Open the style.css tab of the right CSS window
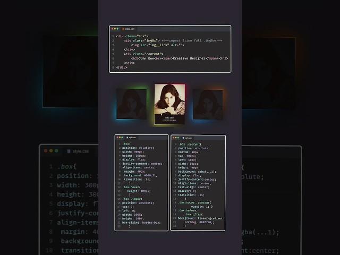 [x=188, y=138]
